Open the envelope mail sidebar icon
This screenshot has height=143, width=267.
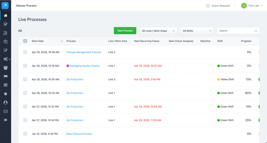tap(6, 111)
